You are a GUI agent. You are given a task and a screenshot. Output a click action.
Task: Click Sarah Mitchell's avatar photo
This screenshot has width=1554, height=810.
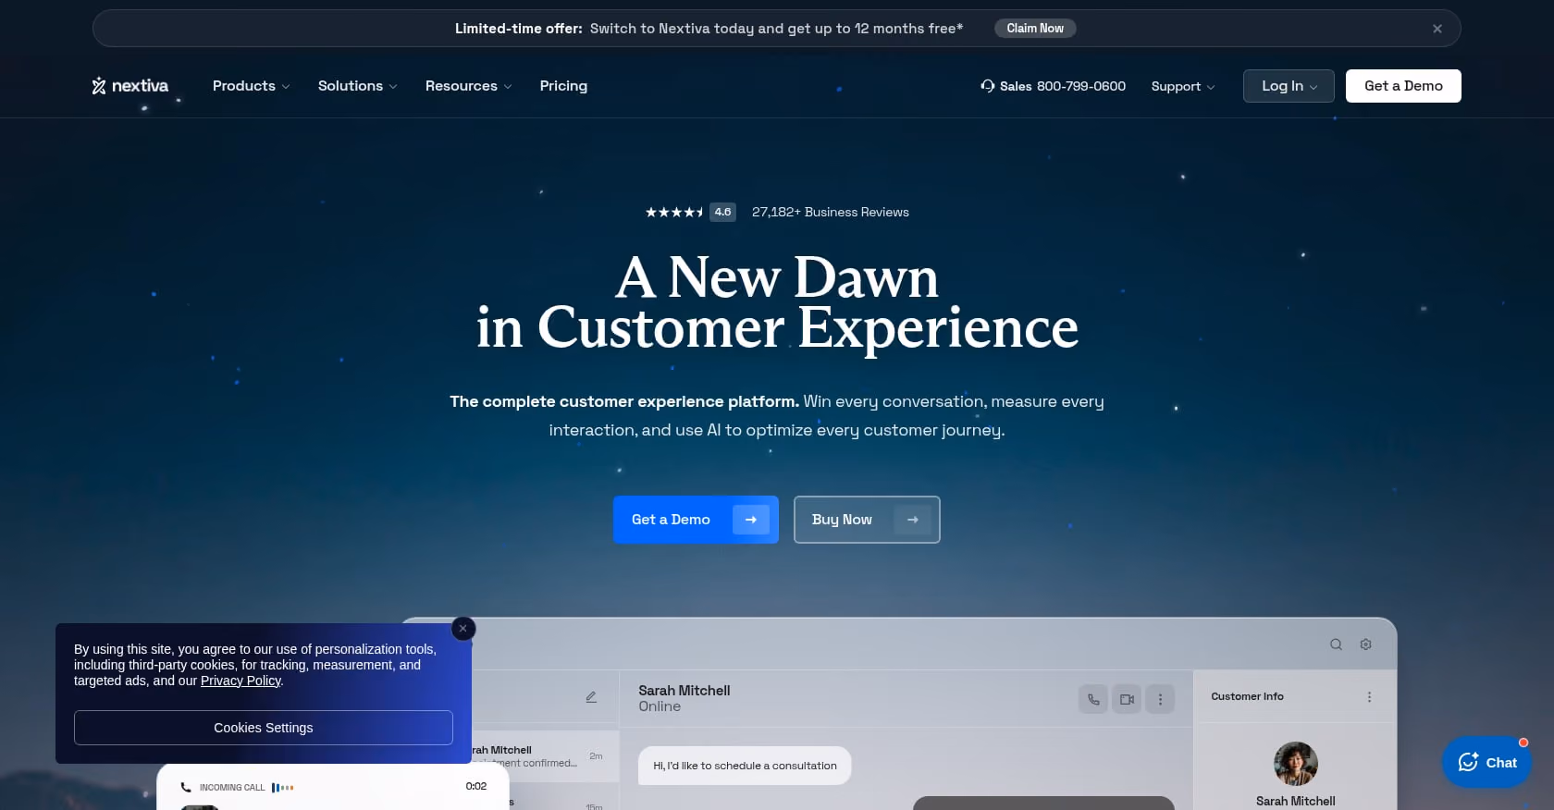click(x=1295, y=764)
